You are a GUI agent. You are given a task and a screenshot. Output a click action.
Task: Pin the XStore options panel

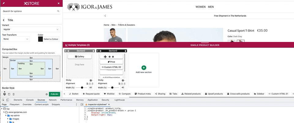pos(4,3)
